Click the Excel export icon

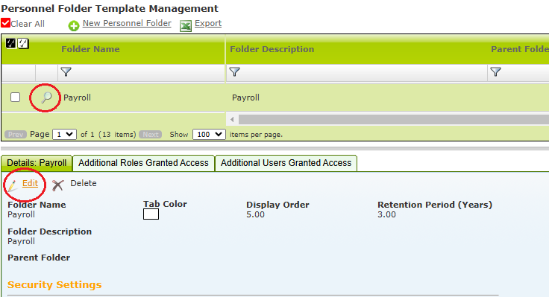tap(186, 26)
